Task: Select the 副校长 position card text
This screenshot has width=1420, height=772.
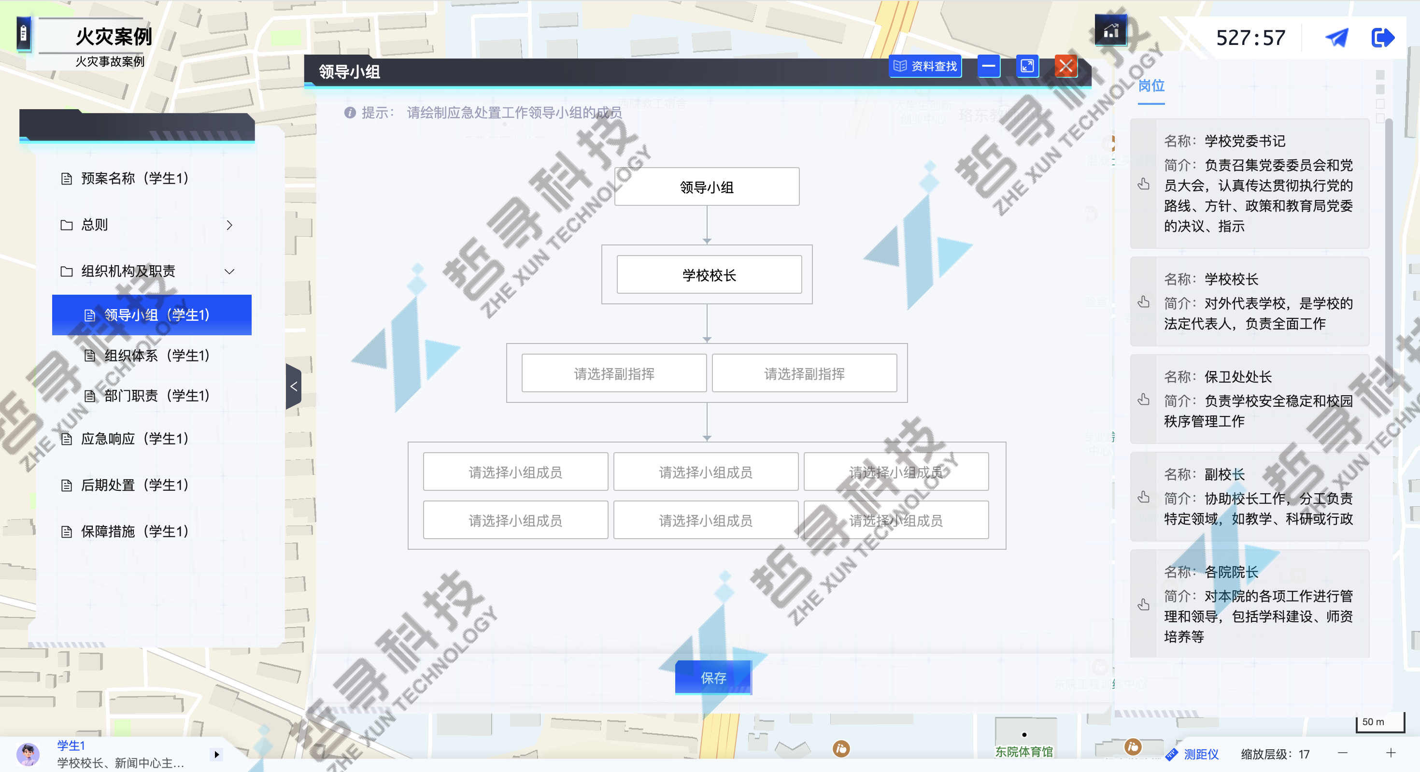Action: click(x=1258, y=497)
